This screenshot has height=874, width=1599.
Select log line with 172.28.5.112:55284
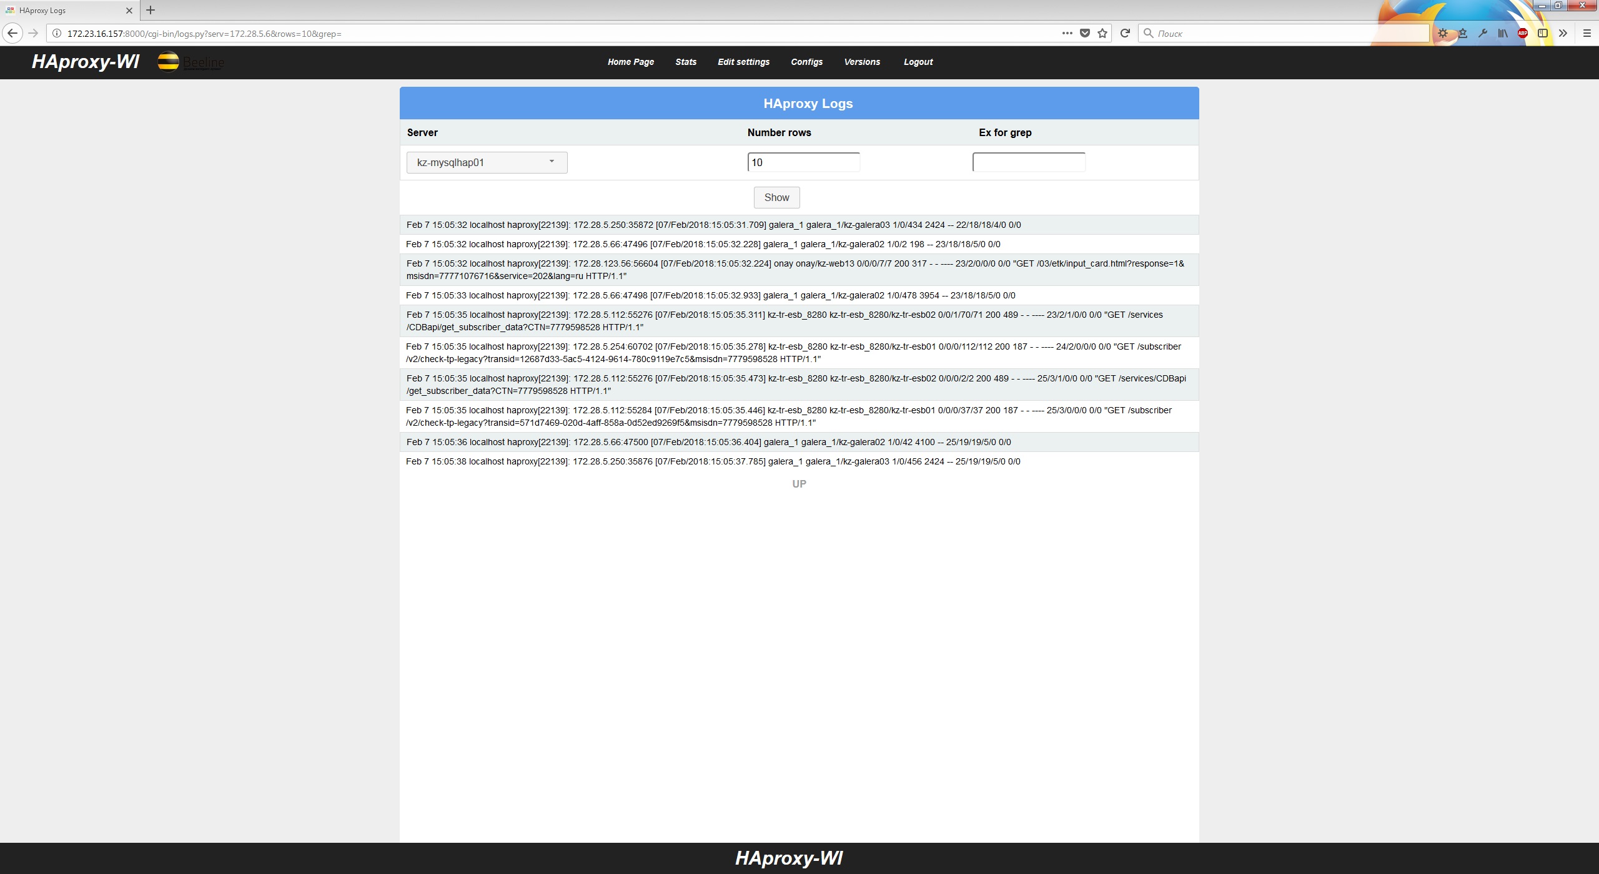pos(799,416)
